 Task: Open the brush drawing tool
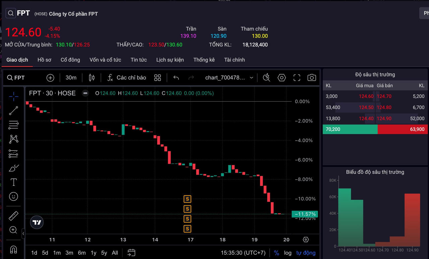click(x=14, y=168)
